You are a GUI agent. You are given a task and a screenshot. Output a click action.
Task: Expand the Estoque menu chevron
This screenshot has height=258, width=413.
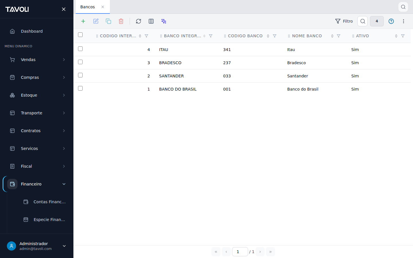(x=64, y=95)
